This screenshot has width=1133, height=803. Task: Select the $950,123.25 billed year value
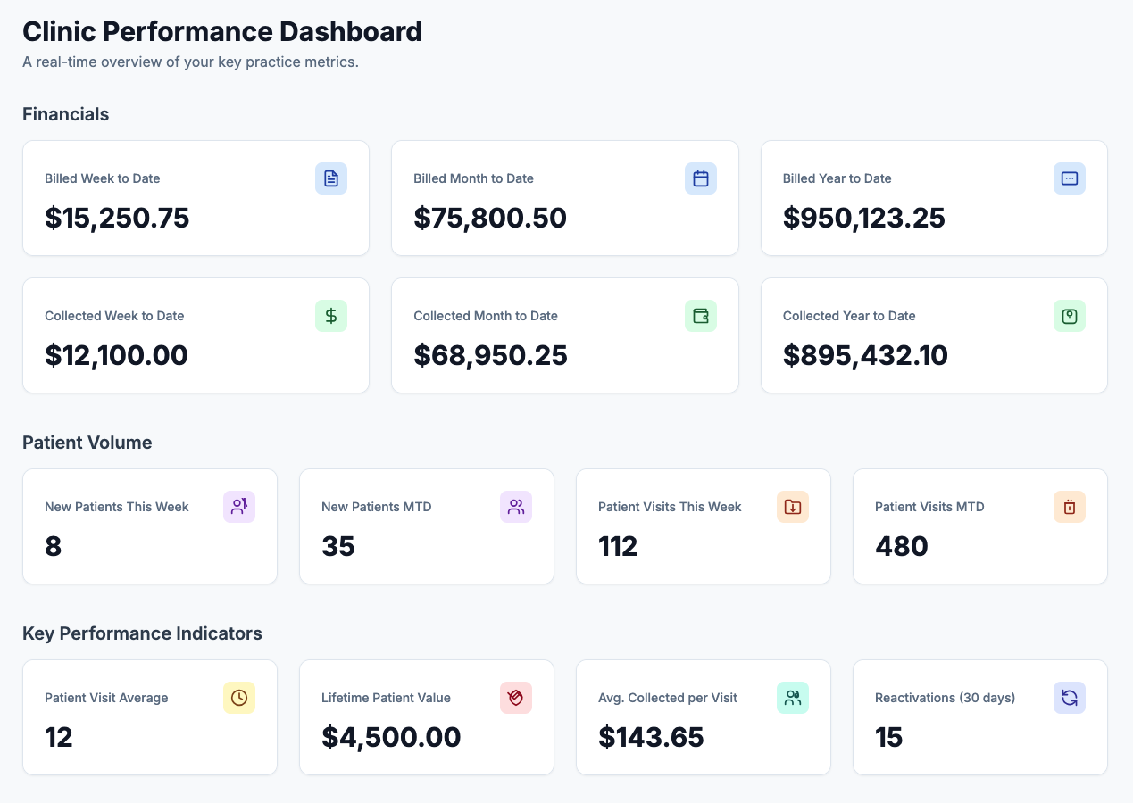pyautogui.click(x=864, y=219)
